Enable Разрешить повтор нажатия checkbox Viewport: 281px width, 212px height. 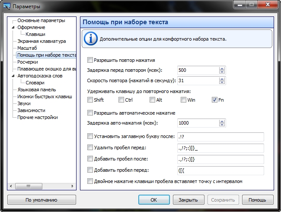[x=90, y=60]
